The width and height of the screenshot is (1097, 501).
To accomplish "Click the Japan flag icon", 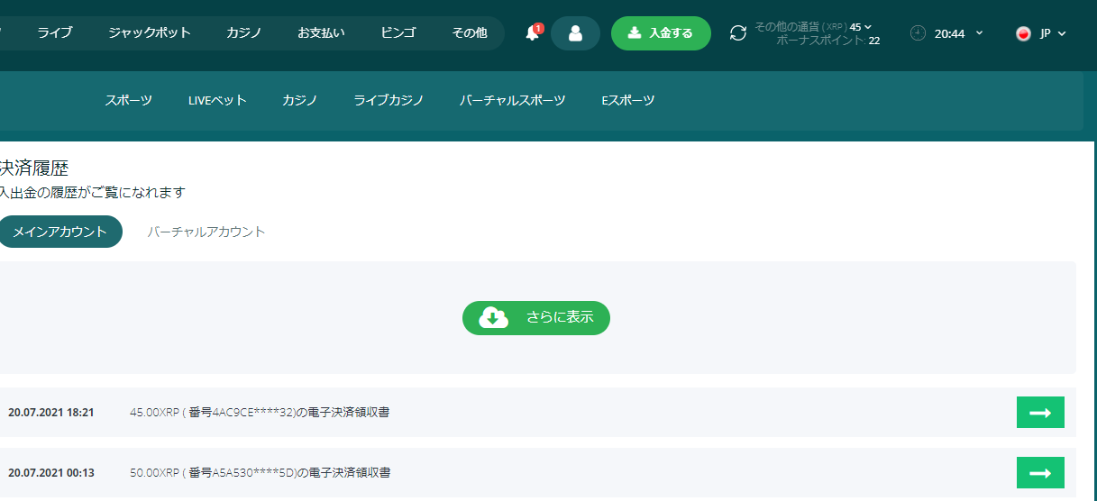I will [1023, 33].
